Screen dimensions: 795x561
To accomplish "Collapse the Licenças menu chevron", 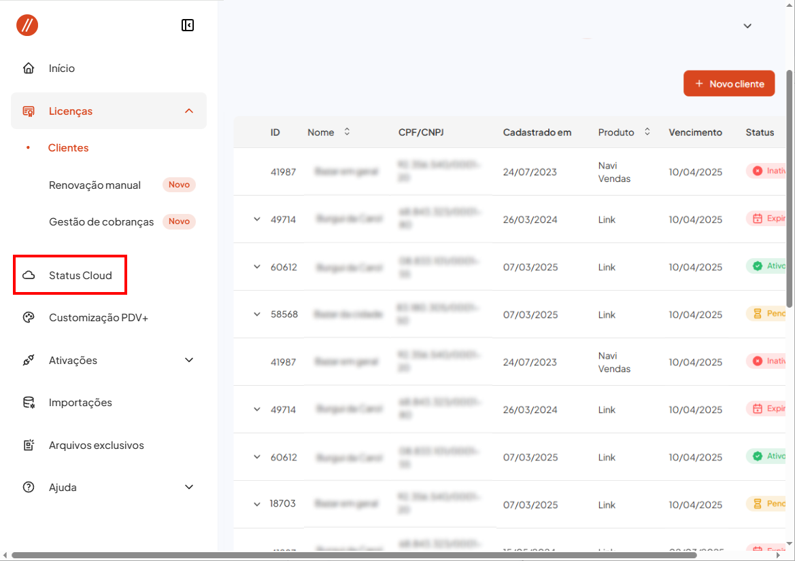I will [189, 111].
